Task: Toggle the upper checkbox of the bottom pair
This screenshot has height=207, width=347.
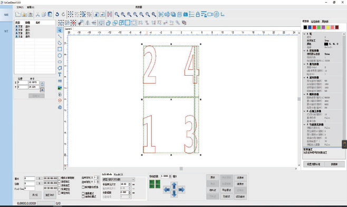Action: point(83,193)
